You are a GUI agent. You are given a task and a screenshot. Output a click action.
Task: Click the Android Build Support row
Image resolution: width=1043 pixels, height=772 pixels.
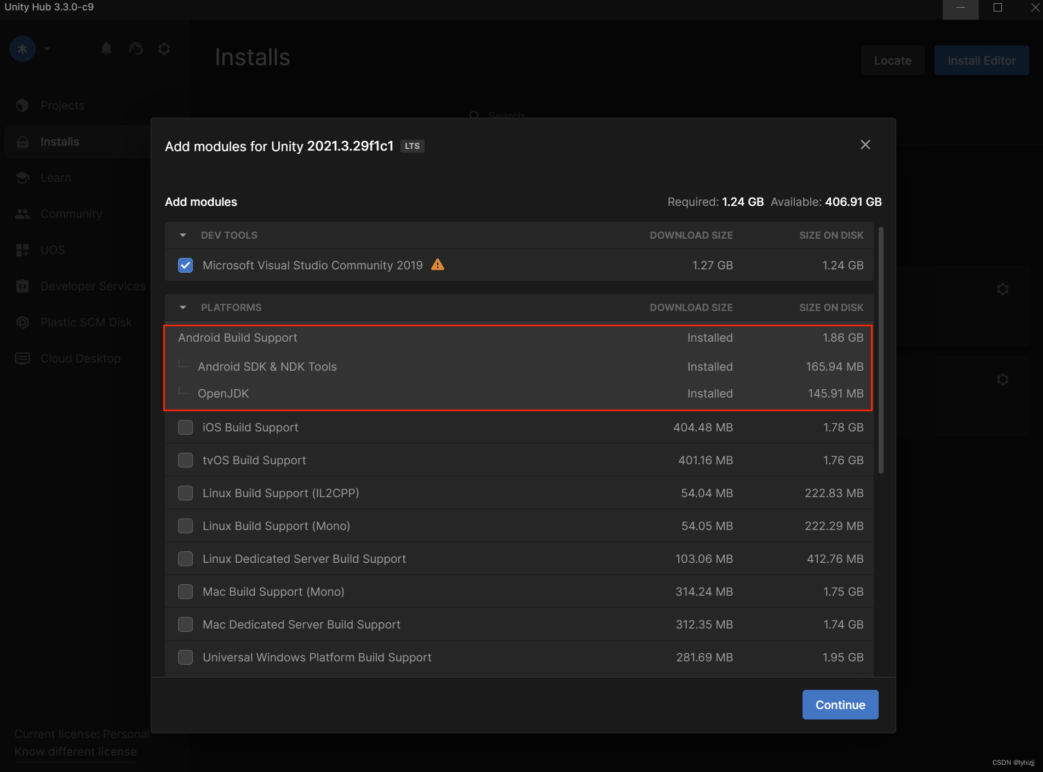[x=518, y=338]
